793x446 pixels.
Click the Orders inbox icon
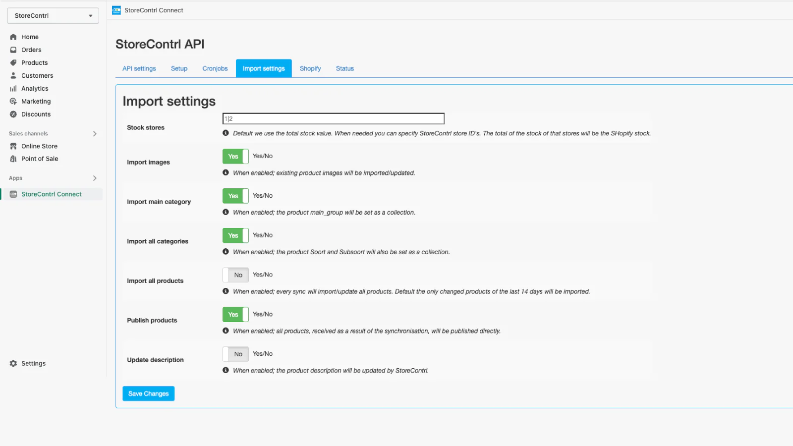point(13,50)
